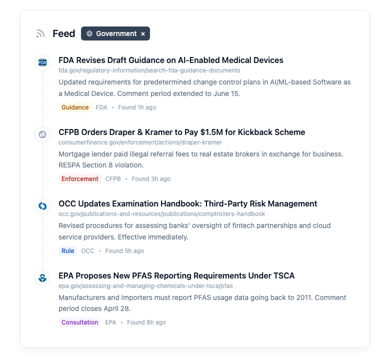The height and width of the screenshot is (358, 390).
Task: Click the Feed heading text
Action: tap(63, 34)
